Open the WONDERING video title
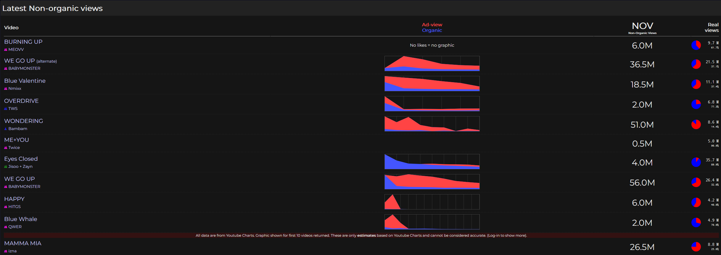The height and width of the screenshot is (255, 721). click(24, 121)
